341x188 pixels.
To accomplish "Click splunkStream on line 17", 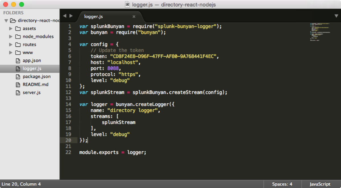I will (119, 122).
